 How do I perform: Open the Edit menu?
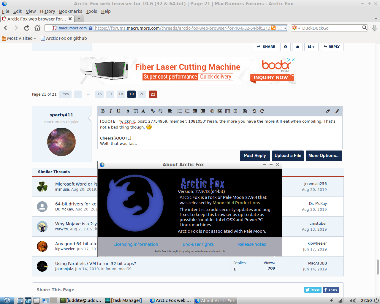(18, 11)
